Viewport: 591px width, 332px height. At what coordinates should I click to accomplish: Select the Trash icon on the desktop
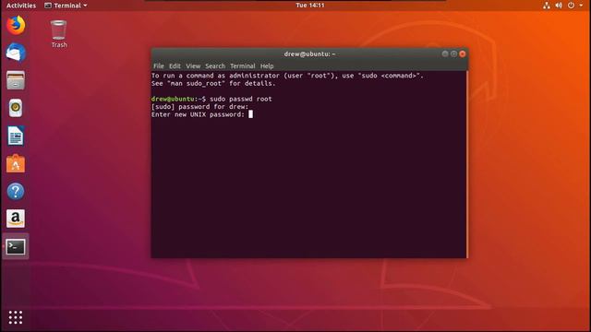59,34
